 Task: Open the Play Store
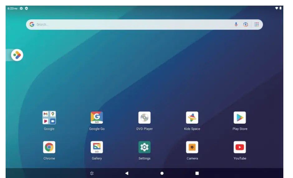[240, 118]
